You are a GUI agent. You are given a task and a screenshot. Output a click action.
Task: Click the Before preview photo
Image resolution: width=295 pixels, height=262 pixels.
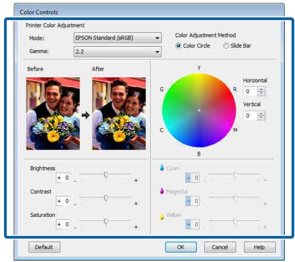tap(53, 114)
